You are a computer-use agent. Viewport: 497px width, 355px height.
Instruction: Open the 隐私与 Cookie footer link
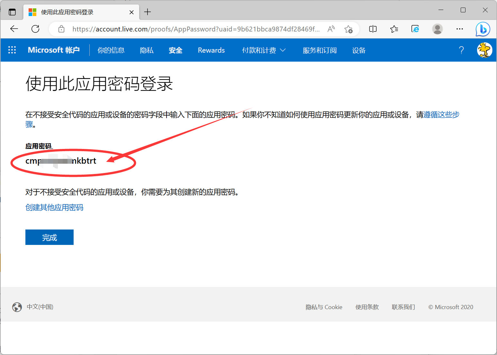click(x=324, y=307)
